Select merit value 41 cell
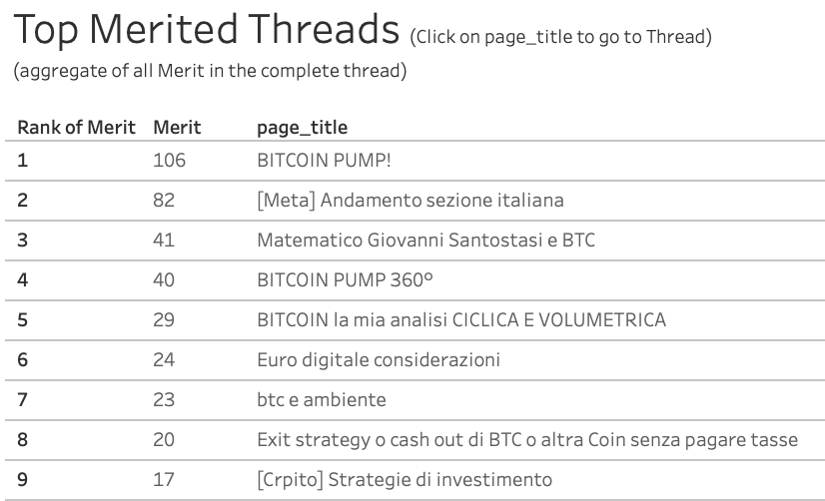825x501 pixels. [x=164, y=241]
